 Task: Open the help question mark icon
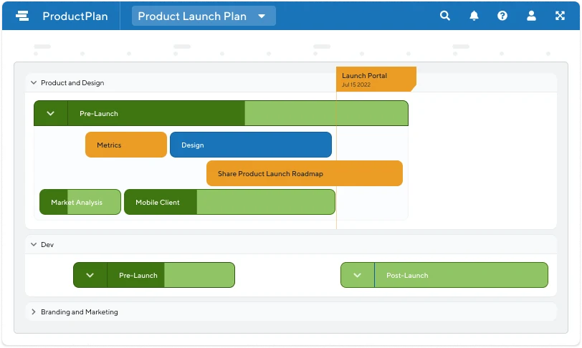point(502,16)
